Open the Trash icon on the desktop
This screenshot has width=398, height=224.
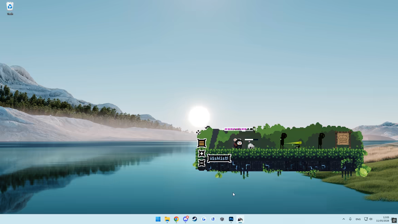[10, 9]
